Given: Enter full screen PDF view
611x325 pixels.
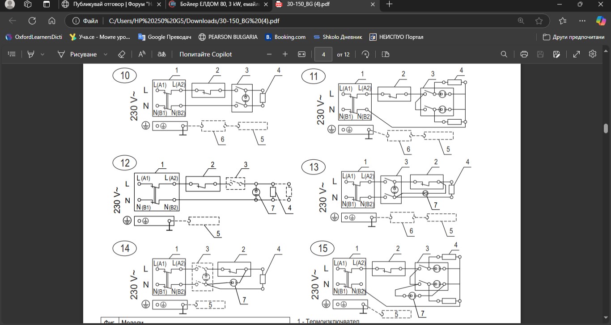Looking at the screenshot, I should point(577,54).
